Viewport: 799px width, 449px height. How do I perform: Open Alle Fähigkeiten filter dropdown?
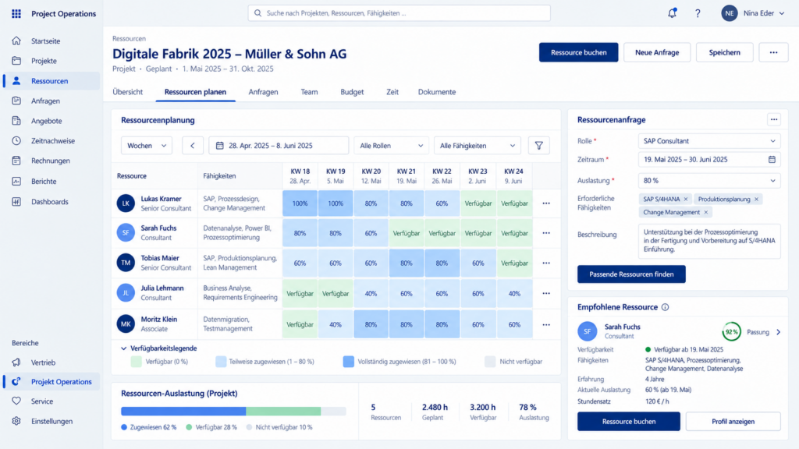(478, 146)
